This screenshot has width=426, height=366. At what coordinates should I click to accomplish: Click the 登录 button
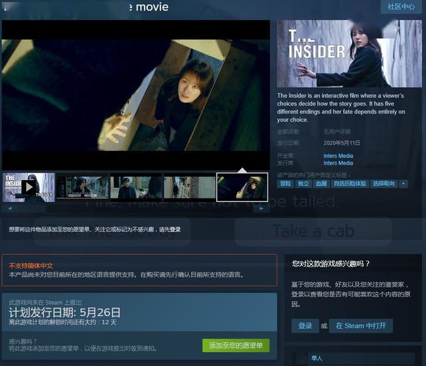click(305, 325)
